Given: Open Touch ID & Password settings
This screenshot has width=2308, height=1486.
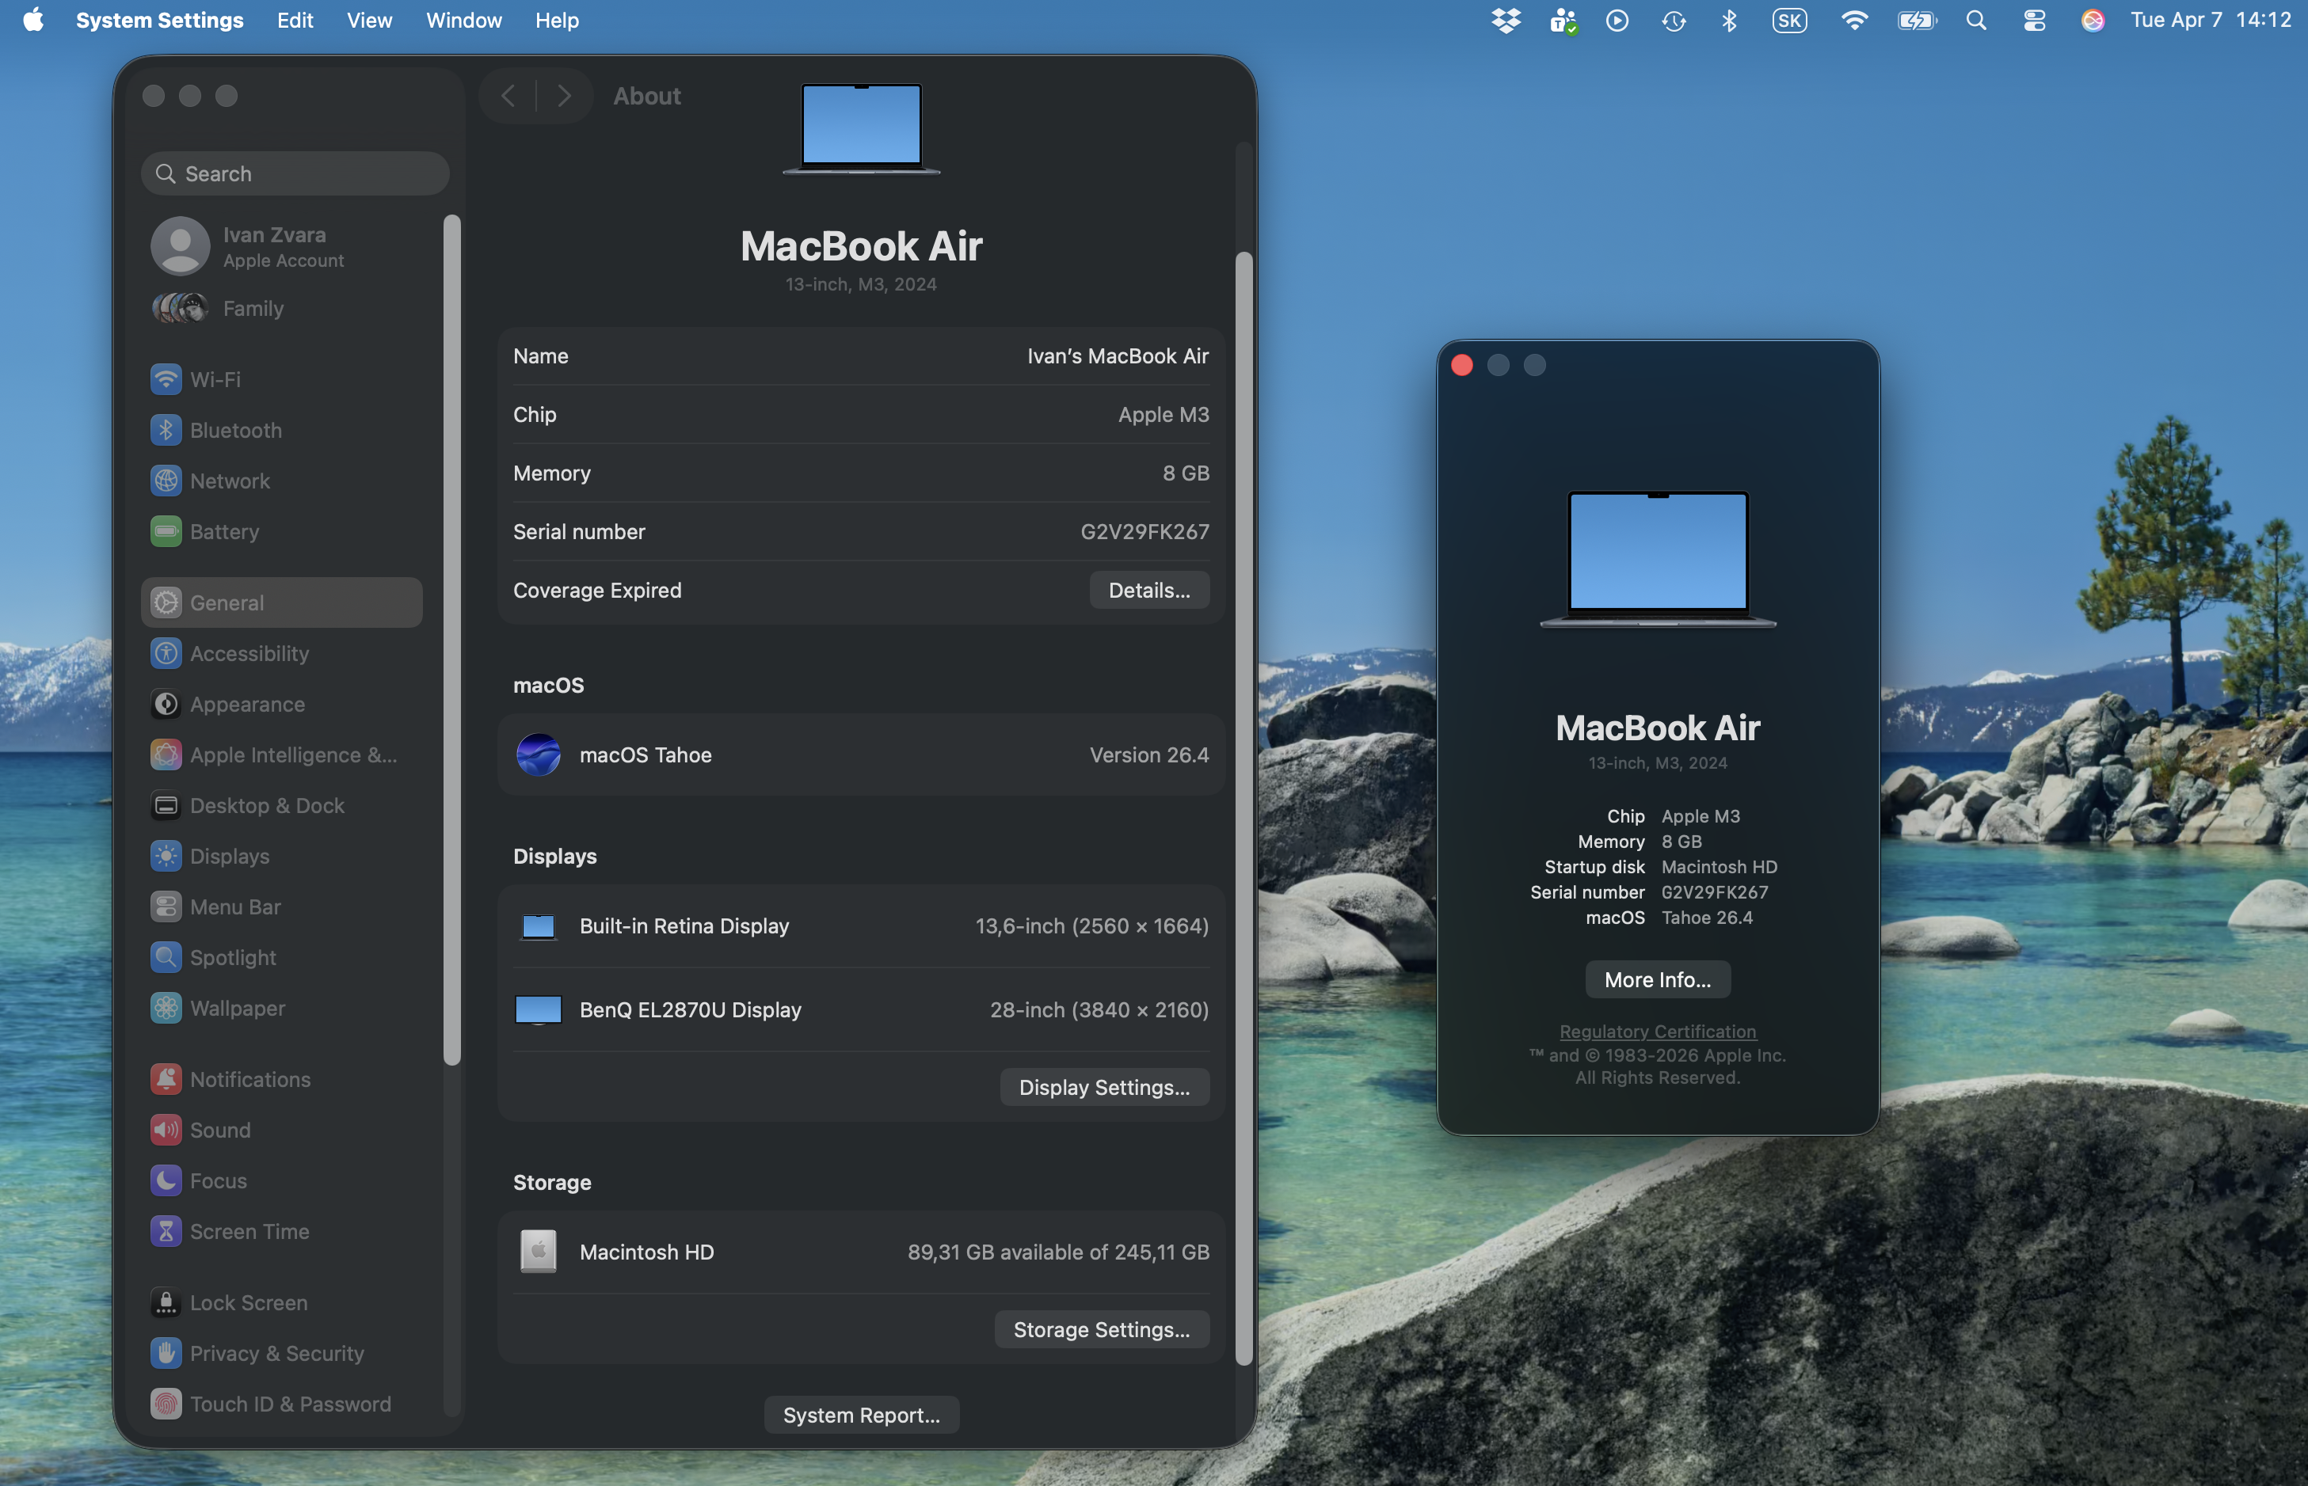Looking at the screenshot, I should tap(290, 1404).
